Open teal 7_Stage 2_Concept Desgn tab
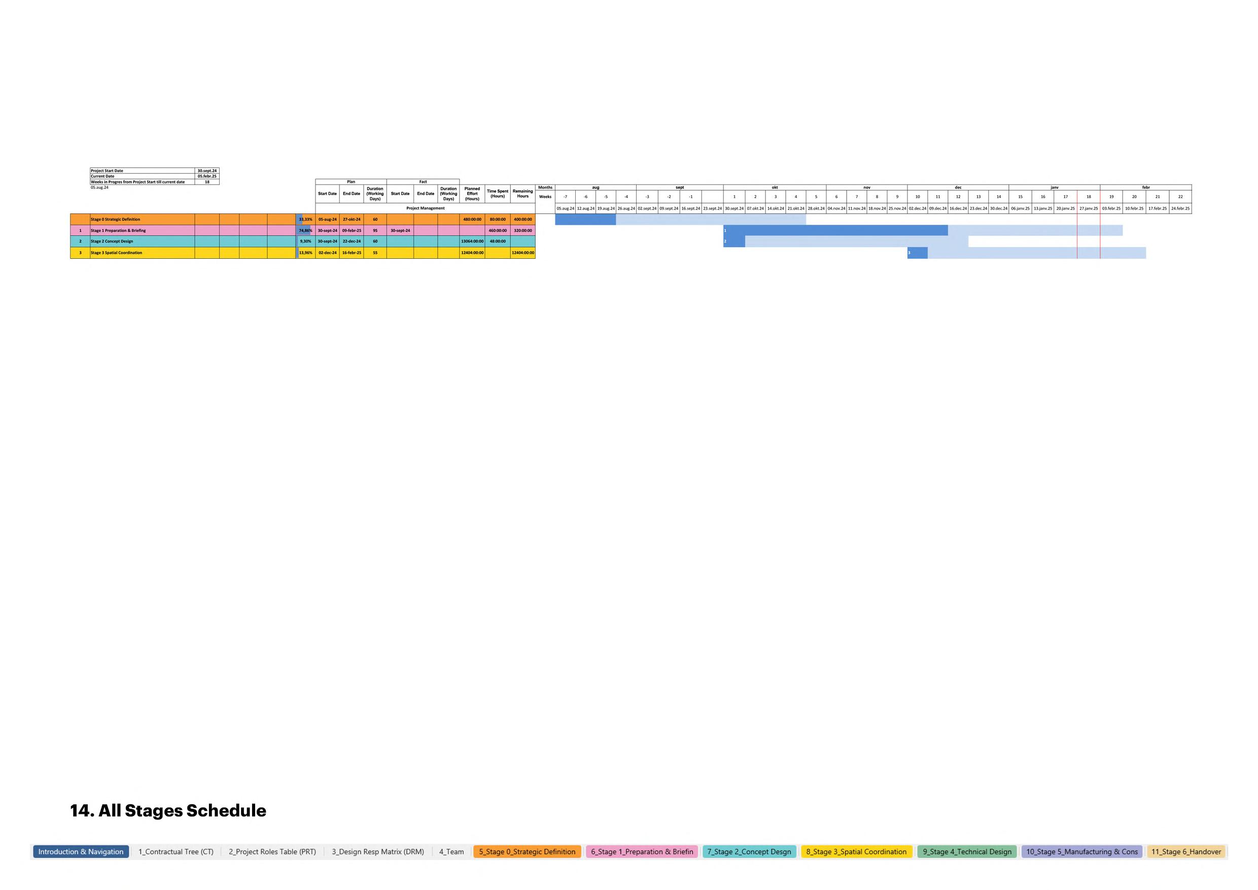 coord(749,851)
